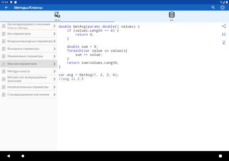
Task: Expand chevron next to 'Выходные параметры'
Action: coord(55,49)
